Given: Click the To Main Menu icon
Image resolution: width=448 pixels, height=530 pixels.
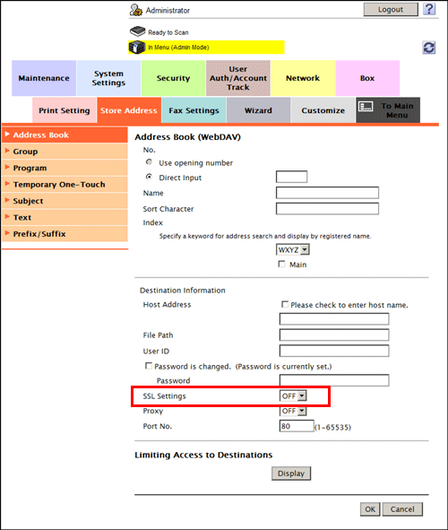Looking at the screenshot, I should [x=366, y=107].
